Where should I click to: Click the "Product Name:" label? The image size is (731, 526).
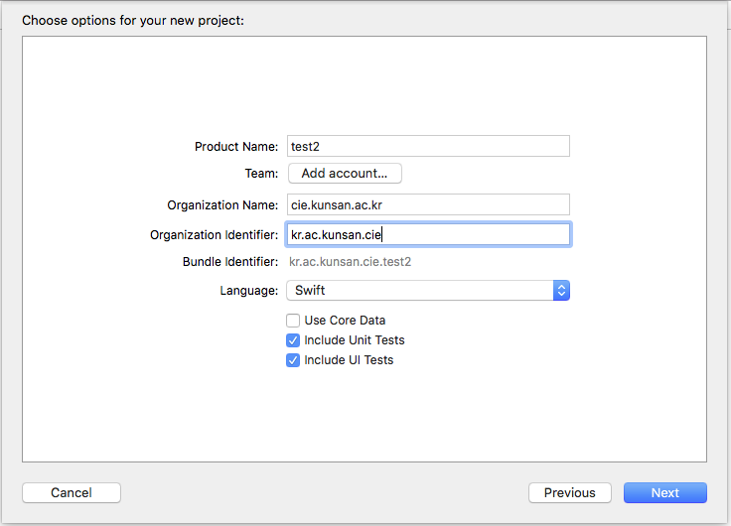click(236, 147)
